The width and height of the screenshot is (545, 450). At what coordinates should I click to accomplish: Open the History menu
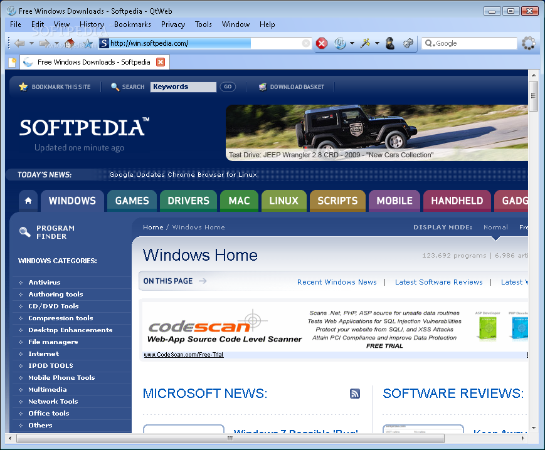click(92, 24)
